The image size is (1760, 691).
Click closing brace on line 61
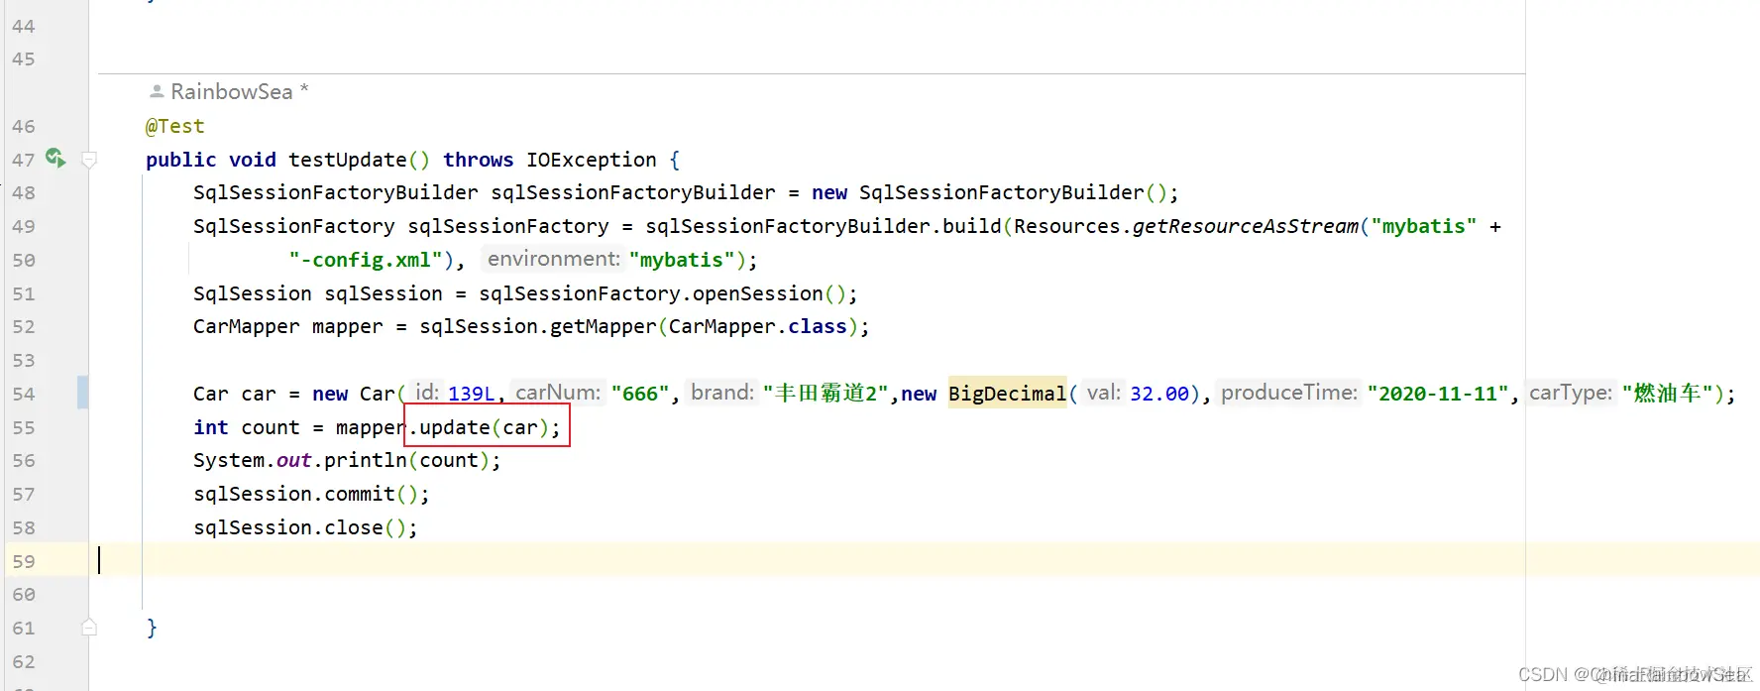[x=152, y=628]
